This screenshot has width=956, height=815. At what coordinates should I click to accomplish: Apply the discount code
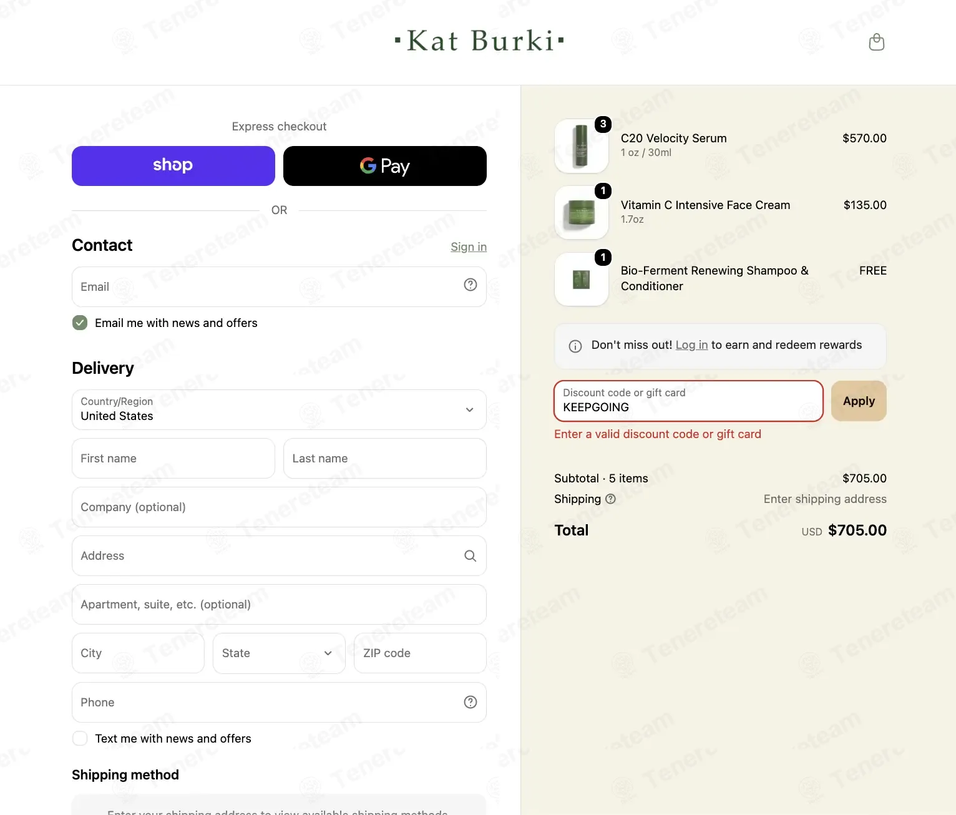(x=859, y=401)
